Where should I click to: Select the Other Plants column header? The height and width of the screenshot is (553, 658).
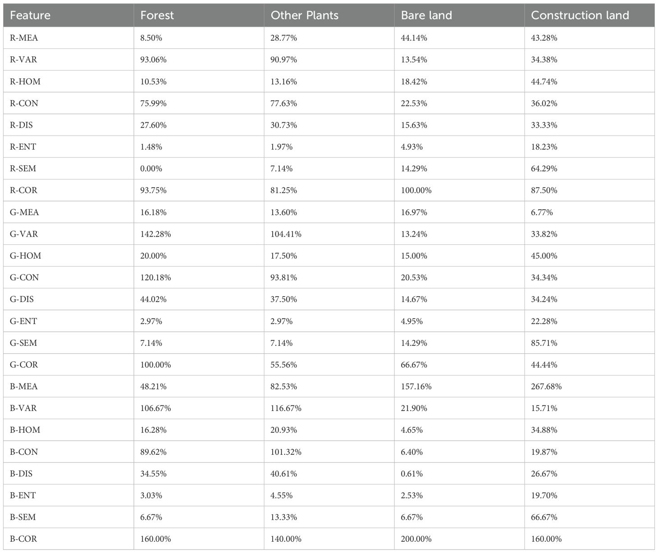(304, 15)
